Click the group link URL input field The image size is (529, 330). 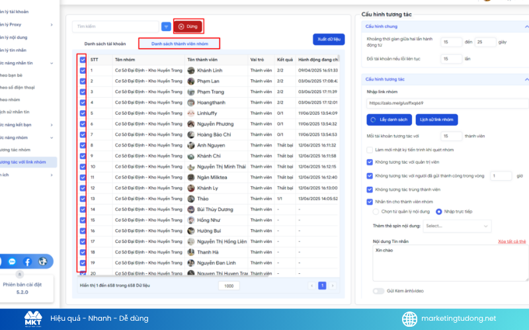[x=448, y=103]
